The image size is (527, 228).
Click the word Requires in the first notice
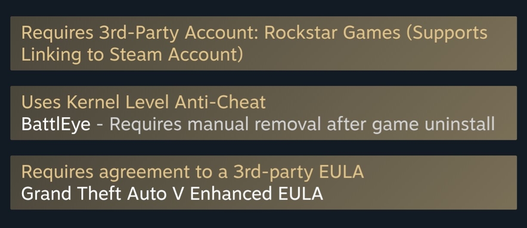[58, 33]
